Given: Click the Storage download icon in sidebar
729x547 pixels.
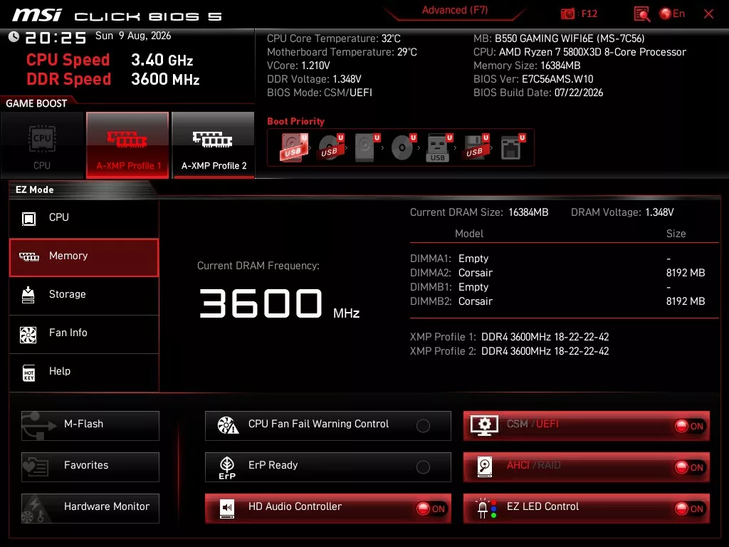Looking at the screenshot, I should [28, 295].
